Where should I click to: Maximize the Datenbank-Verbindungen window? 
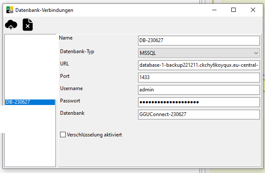point(233,10)
